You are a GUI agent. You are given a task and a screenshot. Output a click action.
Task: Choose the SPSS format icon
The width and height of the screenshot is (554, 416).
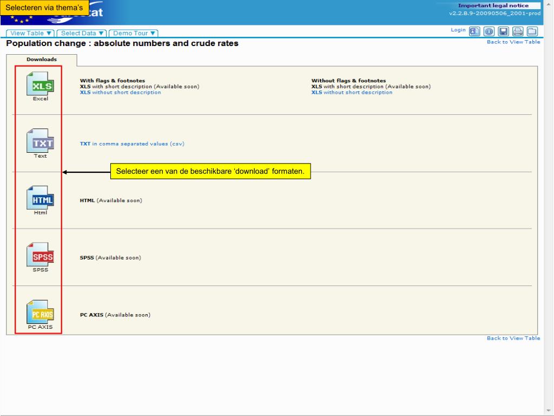[x=40, y=256]
